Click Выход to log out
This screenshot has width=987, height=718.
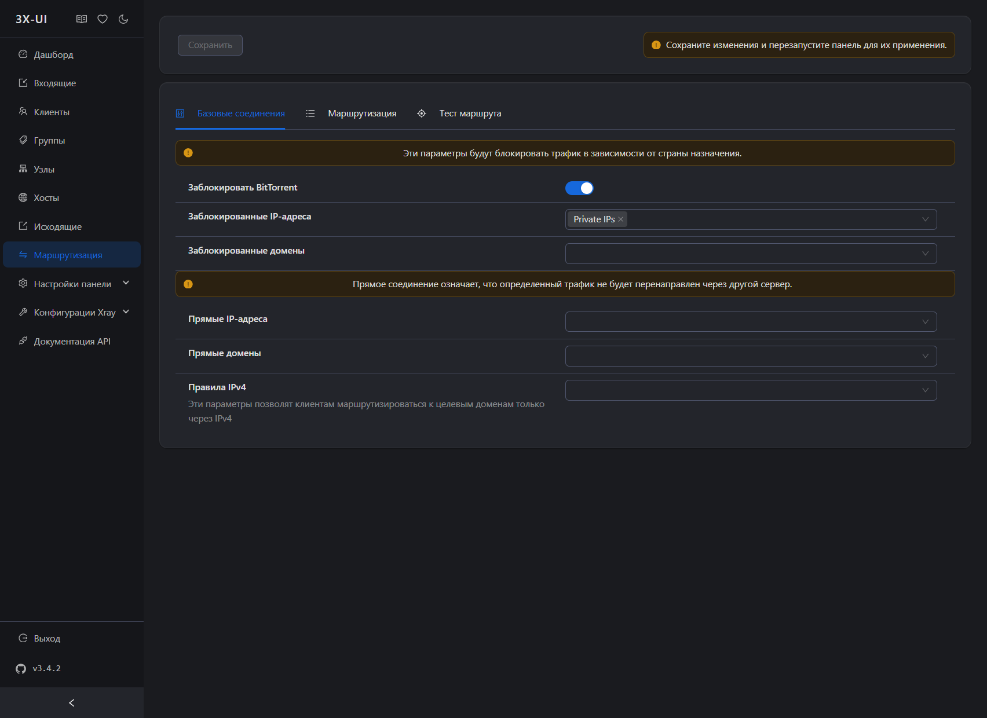click(x=72, y=638)
